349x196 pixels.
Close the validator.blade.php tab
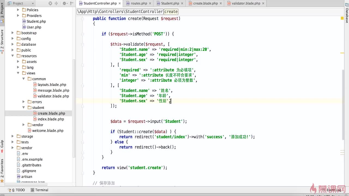[x=263, y=4]
